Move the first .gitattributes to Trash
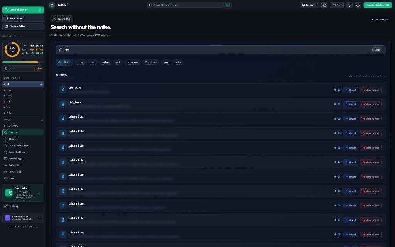The image size is (395, 247). pos(371,119)
